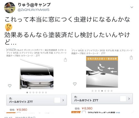The image size is (139, 118).
Task: Select first carousel dot in left image
Action: click(27, 92)
